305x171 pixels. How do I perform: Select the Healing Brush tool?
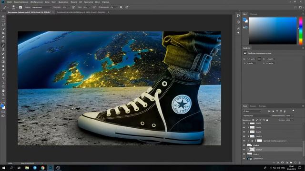point(3,41)
